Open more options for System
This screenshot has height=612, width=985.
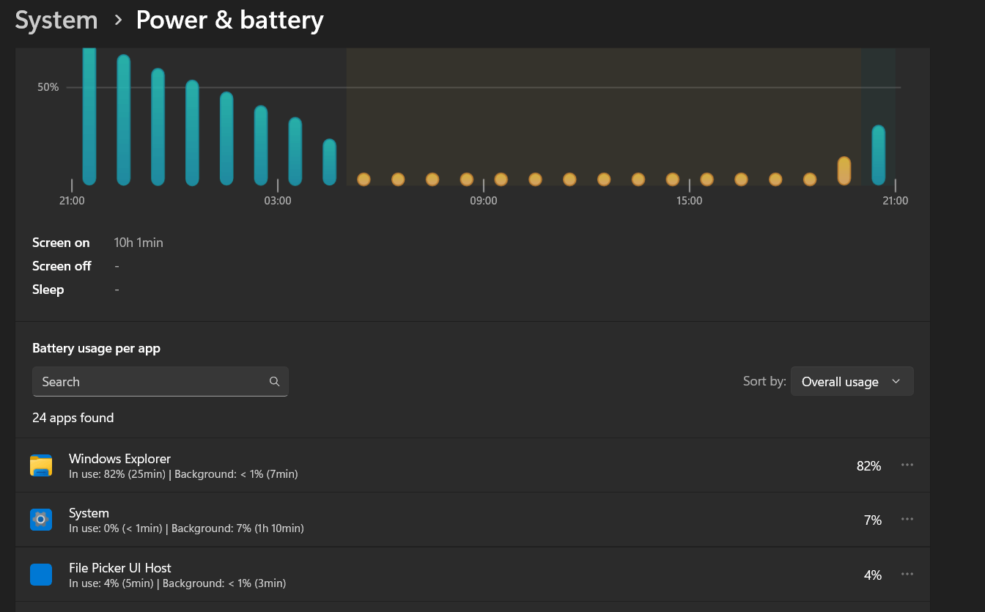[x=907, y=520]
